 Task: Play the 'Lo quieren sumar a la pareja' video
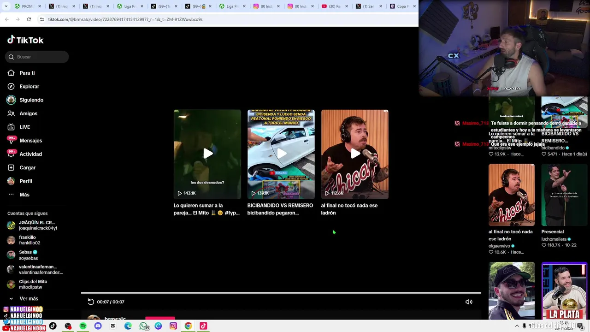point(207,154)
